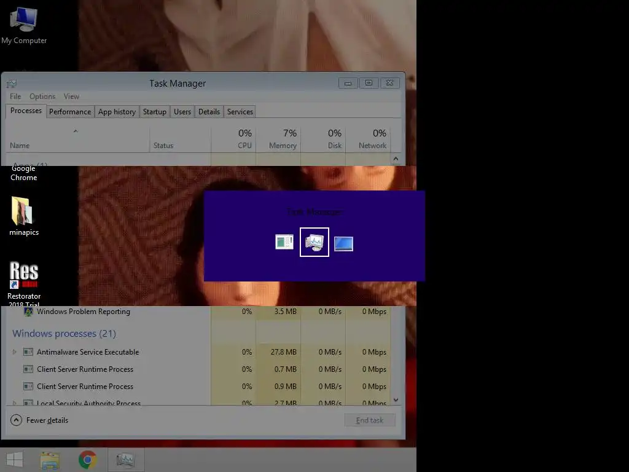This screenshot has width=629, height=472.
Task: Sort processes by the Name column
Action: click(x=77, y=140)
